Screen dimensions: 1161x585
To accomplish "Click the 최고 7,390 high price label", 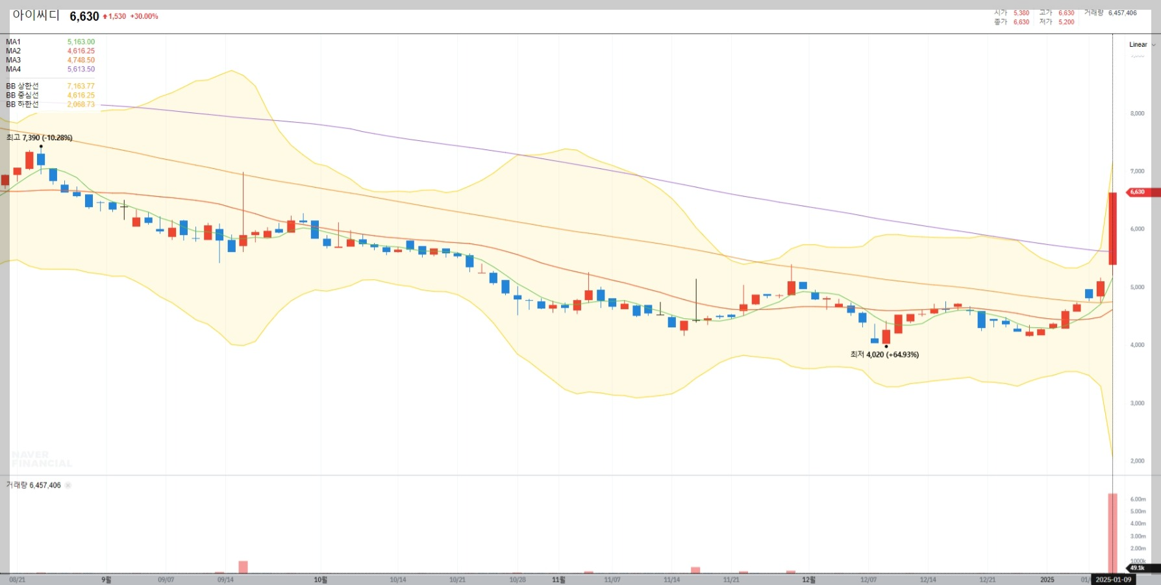I will (39, 138).
